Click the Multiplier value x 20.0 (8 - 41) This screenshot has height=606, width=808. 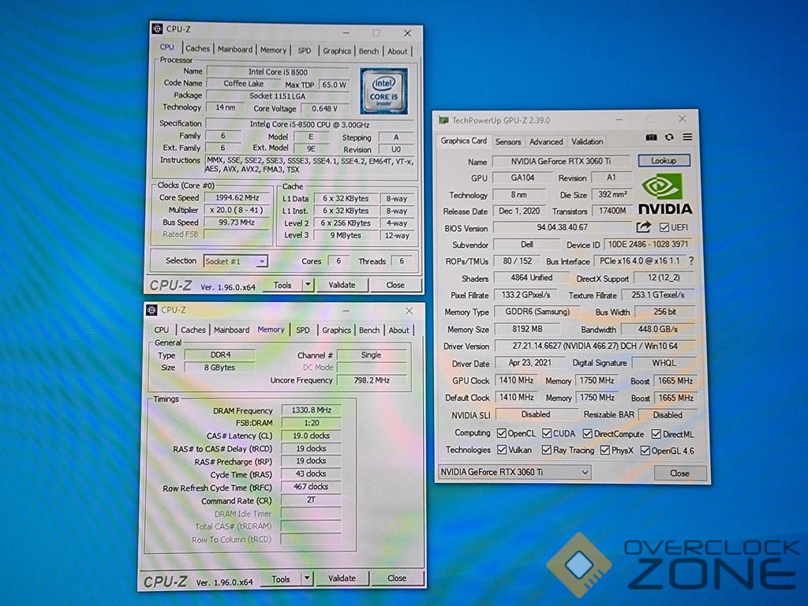237,210
